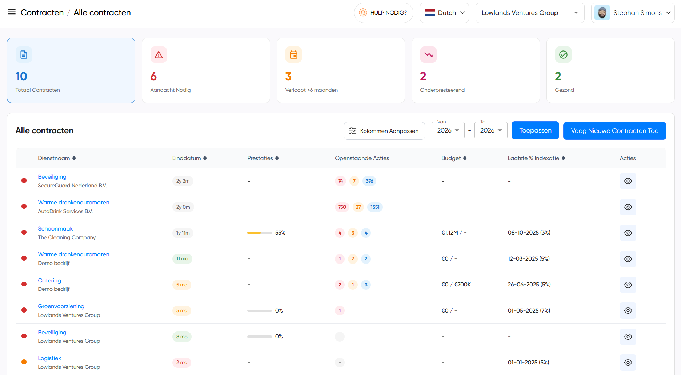
Task: View the Schoonmaak contract via eye icon
Action: tap(628, 233)
